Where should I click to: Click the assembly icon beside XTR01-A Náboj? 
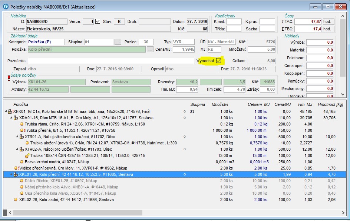tap(21, 137)
